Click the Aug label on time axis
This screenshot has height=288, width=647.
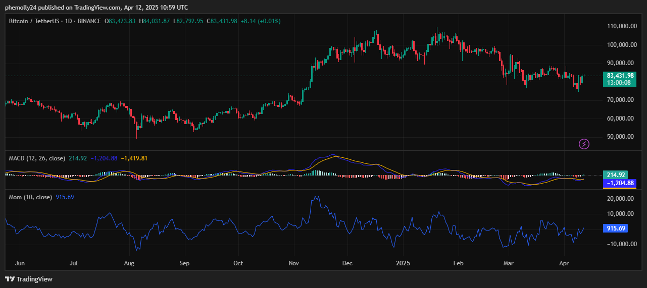[x=129, y=263]
